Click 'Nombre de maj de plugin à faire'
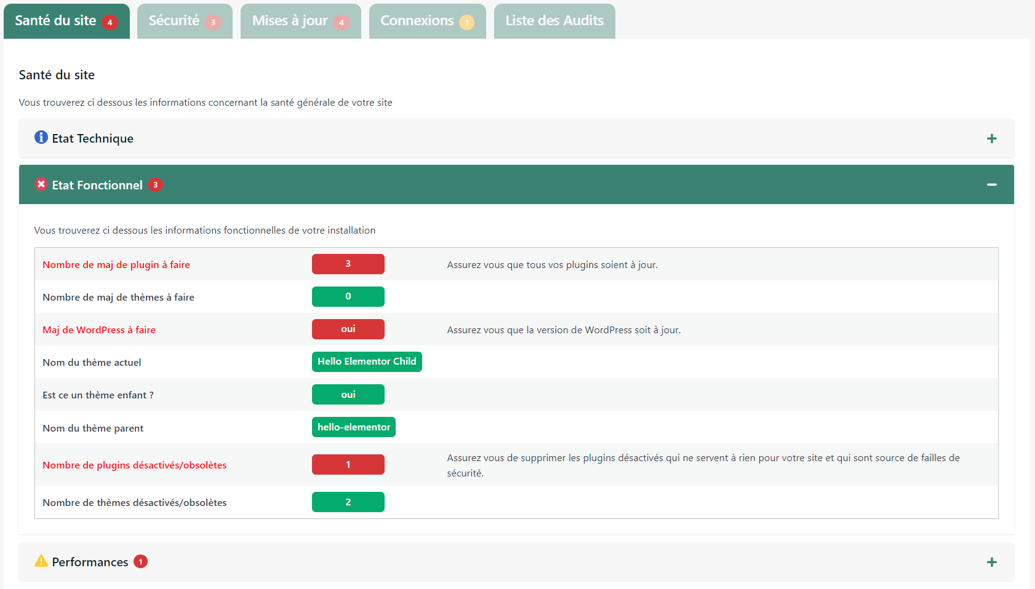 (x=116, y=264)
